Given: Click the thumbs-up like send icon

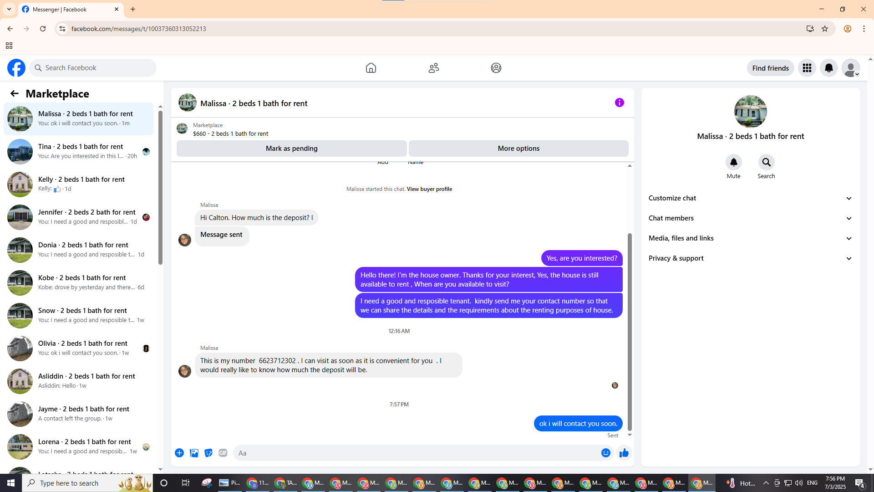Looking at the screenshot, I should pos(624,453).
